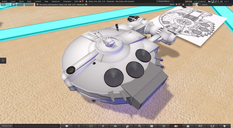Toggle the master volume speaker icon

click(x=221, y=1)
